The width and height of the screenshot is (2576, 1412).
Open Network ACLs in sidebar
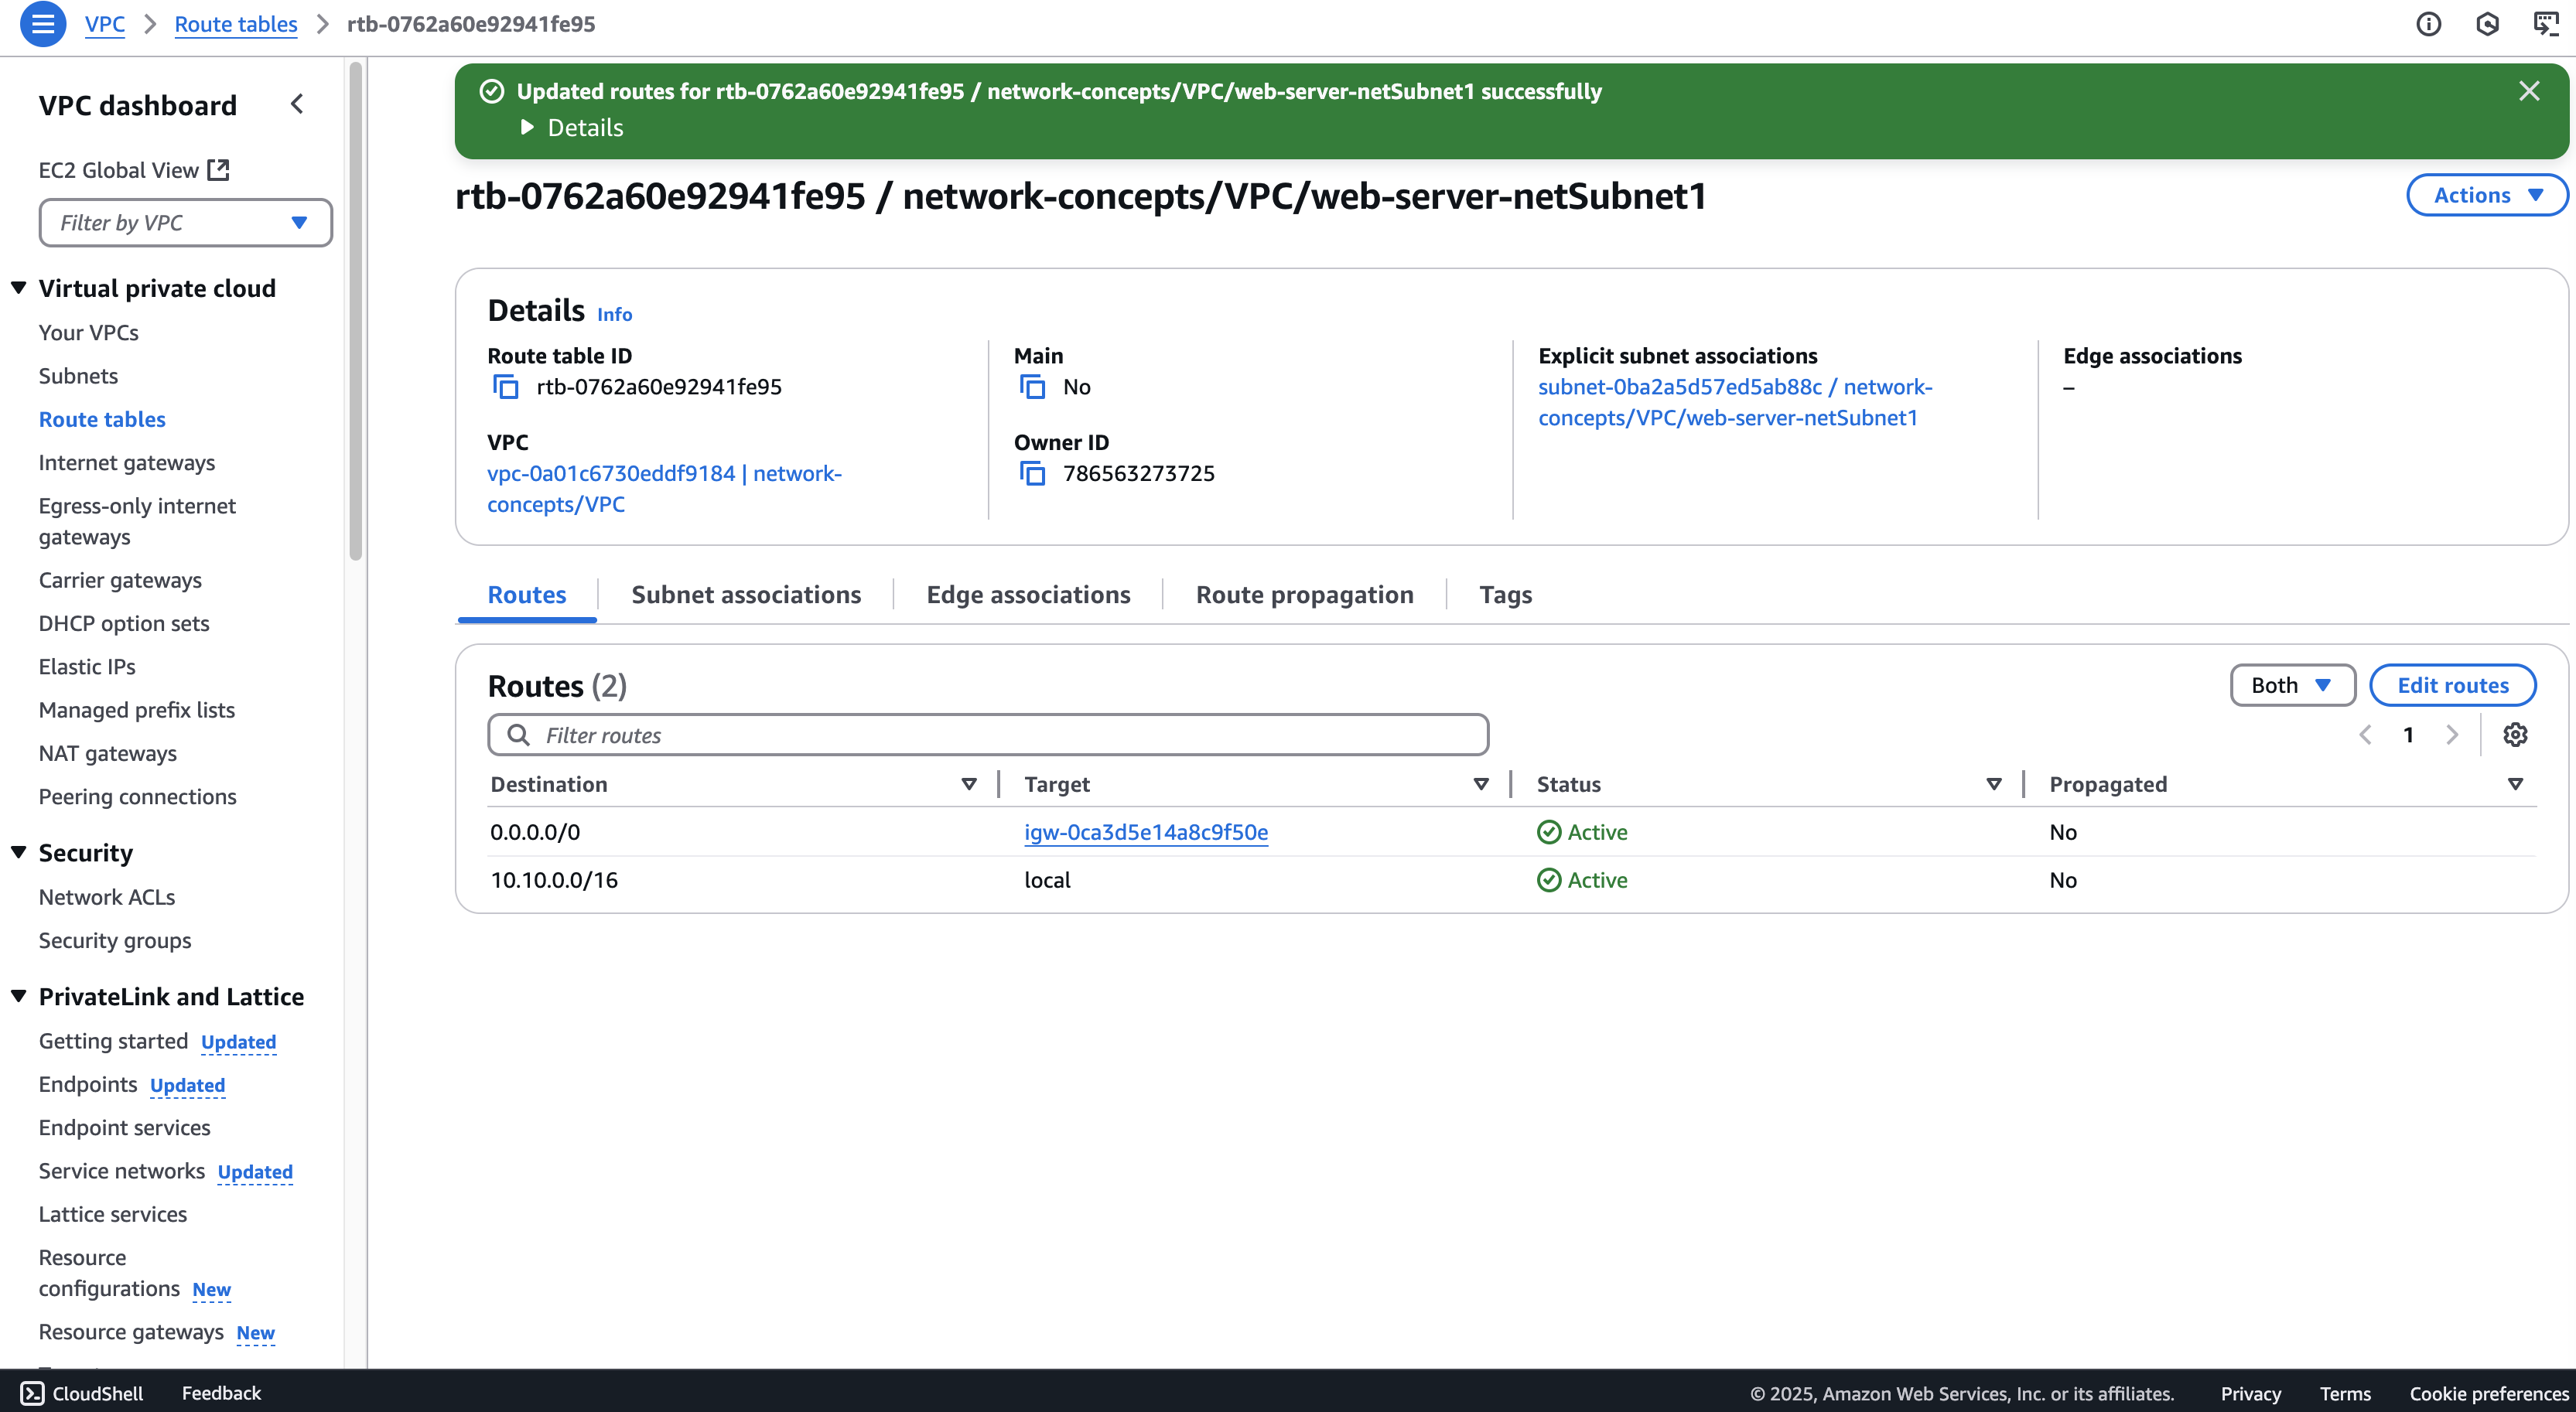click(107, 897)
